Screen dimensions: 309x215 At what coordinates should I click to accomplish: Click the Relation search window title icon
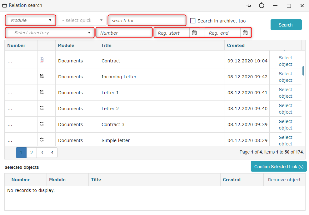(4, 6)
